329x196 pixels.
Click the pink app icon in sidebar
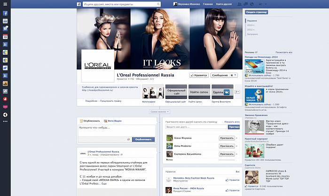point(5,107)
